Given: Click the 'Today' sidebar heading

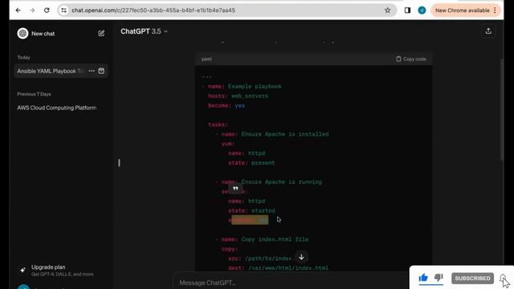Looking at the screenshot, I should (x=23, y=57).
